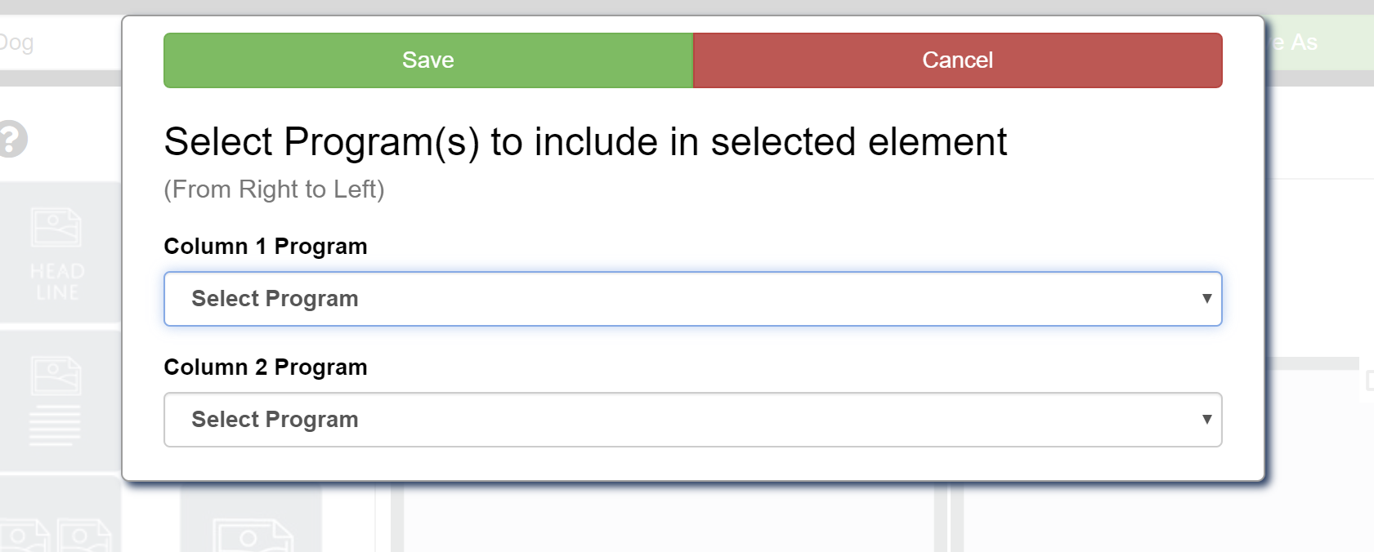Click the Column 1 Program label
The height and width of the screenshot is (552, 1374).
[266, 247]
